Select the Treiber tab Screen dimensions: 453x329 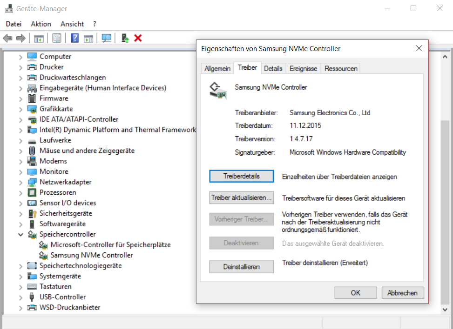(248, 68)
